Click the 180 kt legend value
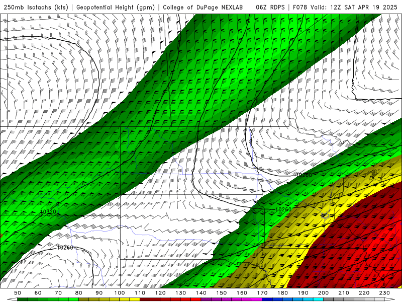 coord(282,293)
